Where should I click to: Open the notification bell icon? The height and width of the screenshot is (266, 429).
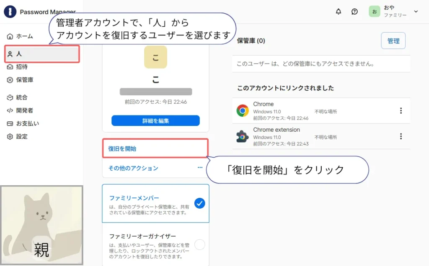[x=339, y=12]
